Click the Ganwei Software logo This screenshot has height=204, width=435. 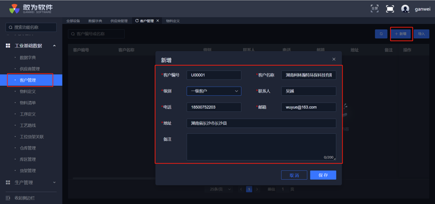[x=31, y=9]
